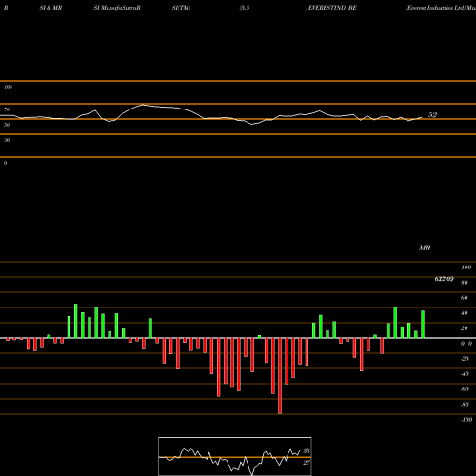This screenshot has height=476, width=476.
Task: Click the MR axis label '-60'
Action: [x=465, y=389]
